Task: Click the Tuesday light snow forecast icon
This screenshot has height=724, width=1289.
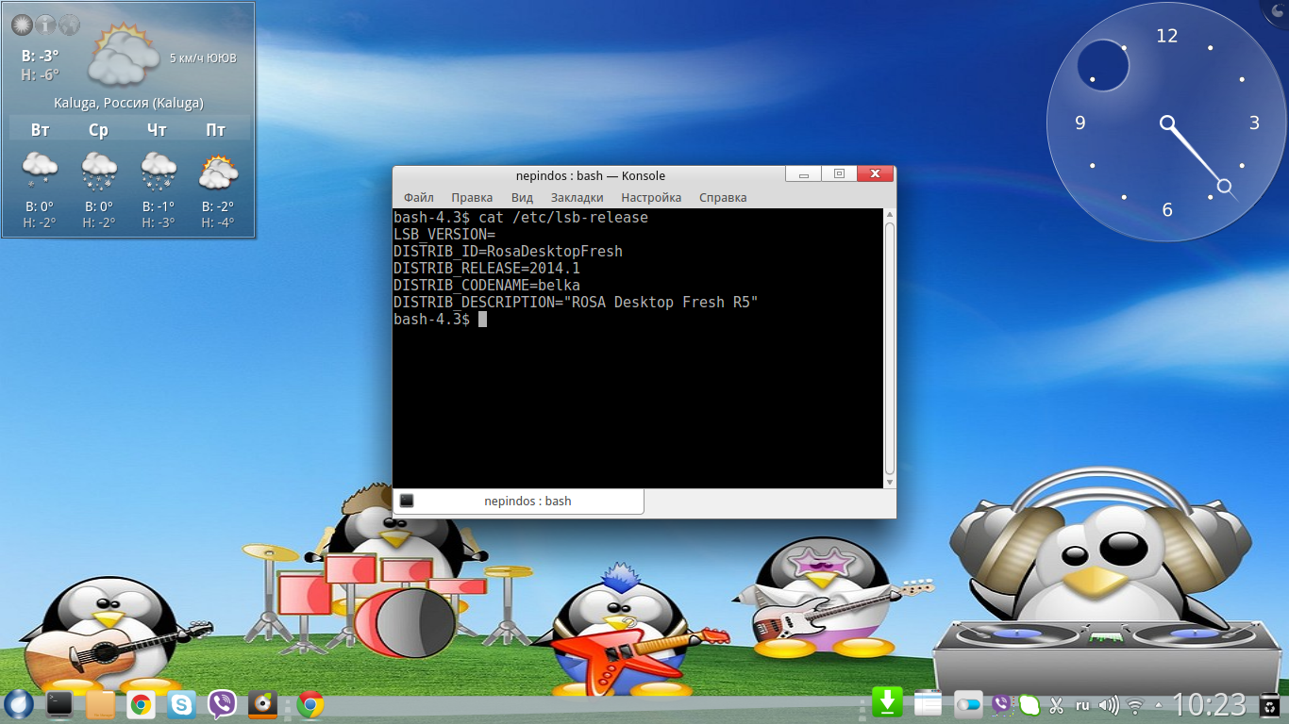Action: (40, 171)
